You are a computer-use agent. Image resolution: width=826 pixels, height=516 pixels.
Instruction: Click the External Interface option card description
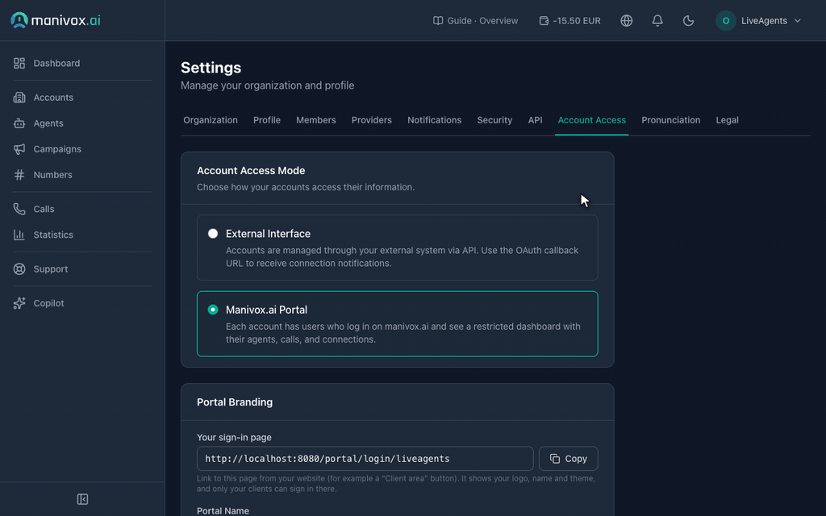coord(402,257)
